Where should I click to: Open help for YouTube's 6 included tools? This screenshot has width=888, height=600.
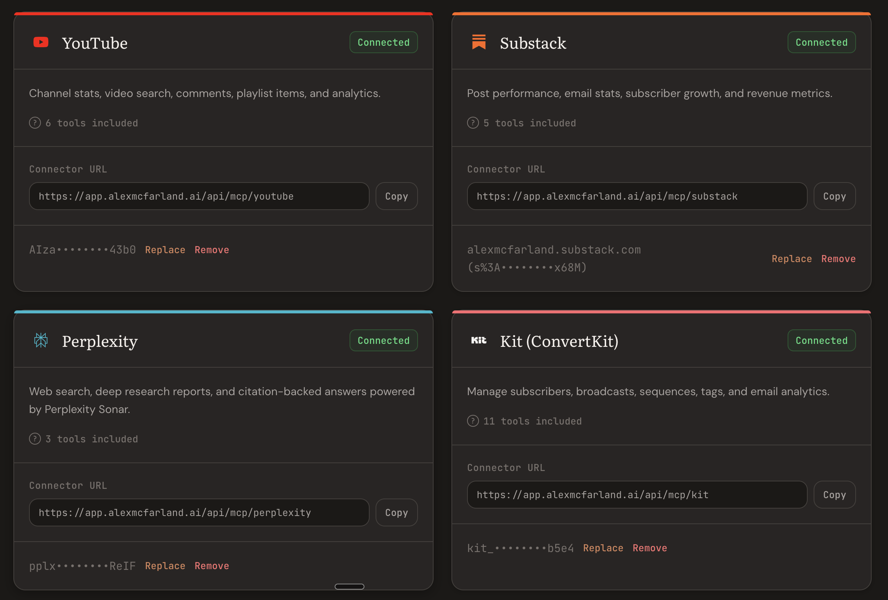[35, 123]
